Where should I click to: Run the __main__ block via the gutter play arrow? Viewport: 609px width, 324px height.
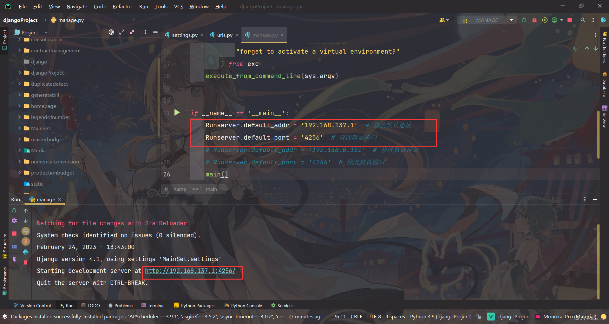pos(177,112)
